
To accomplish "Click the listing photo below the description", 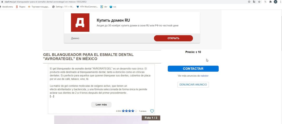I will [x=101, y=120].
